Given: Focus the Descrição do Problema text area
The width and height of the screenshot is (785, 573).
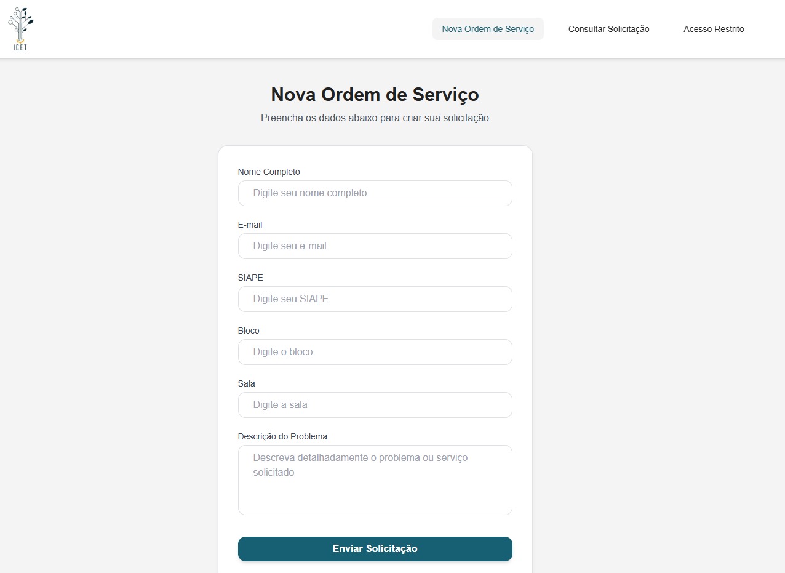Looking at the screenshot, I should [x=375, y=479].
